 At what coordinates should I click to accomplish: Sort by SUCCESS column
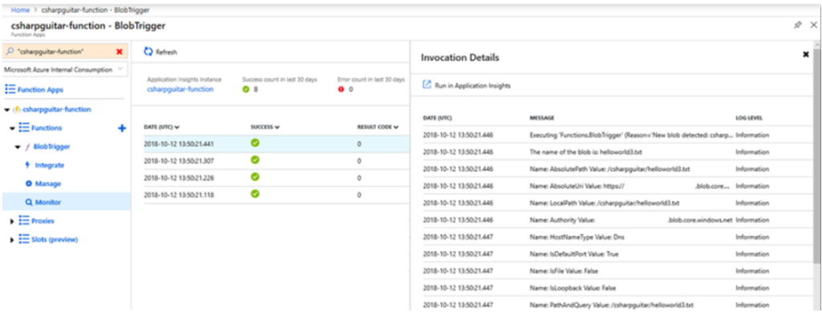[265, 127]
